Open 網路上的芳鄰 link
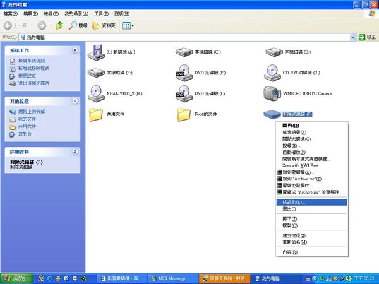The height and width of the screenshot is (284, 379). pos(32,112)
